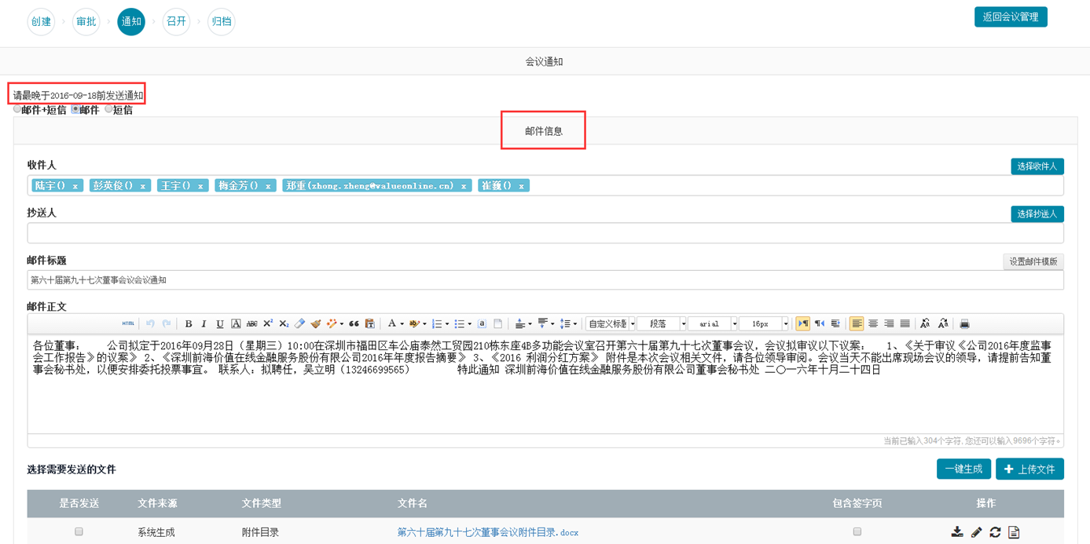Screen dimensions: 1090x544
Task: Go to the 召开 step
Action: pos(176,21)
